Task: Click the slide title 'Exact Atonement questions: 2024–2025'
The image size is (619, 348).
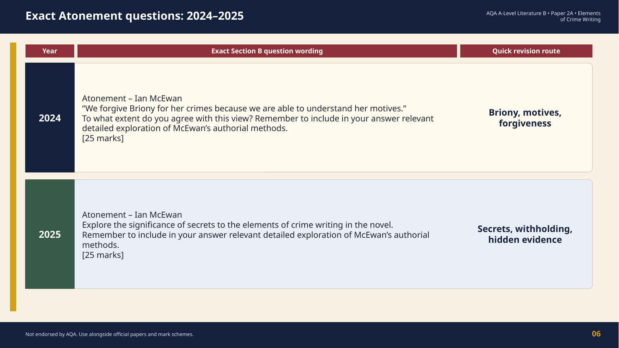Action: (x=135, y=16)
